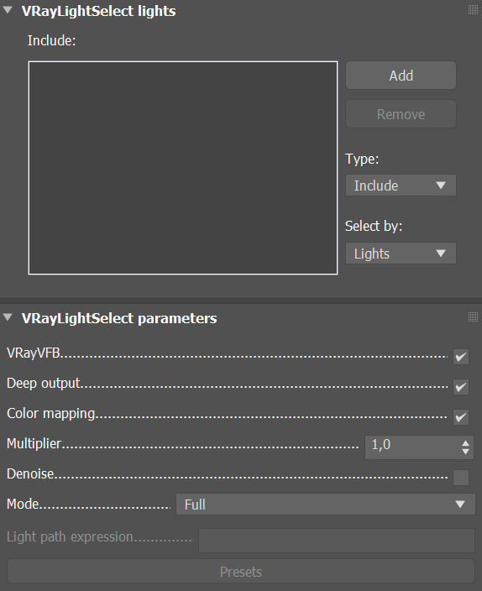Click the Multiplier value field

411,447
